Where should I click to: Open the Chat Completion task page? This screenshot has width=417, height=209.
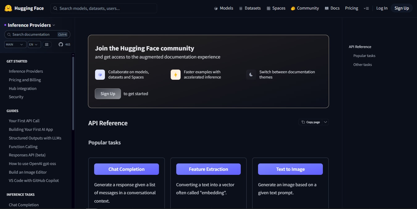pyautogui.click(x=126, y=169)
